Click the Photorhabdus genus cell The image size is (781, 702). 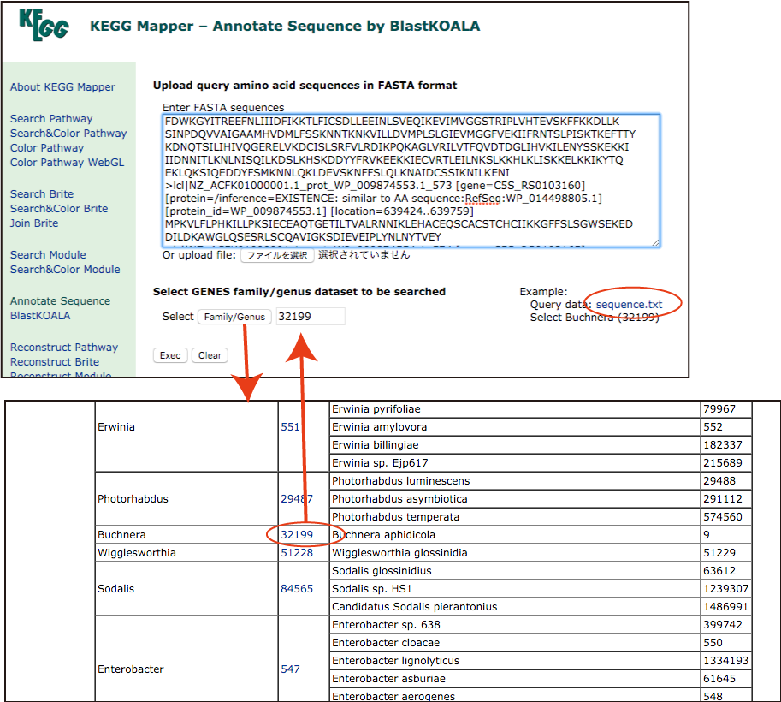click(186, 498)
